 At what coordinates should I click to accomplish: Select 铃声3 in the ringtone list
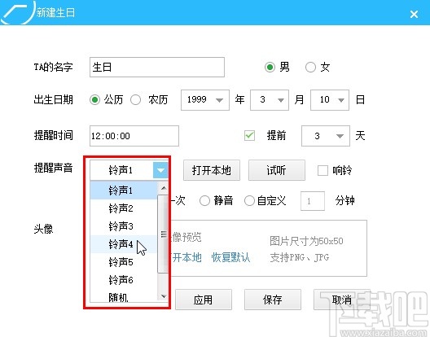(x=124, y=226)
